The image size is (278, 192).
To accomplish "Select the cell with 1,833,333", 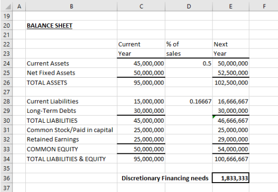I will (231, 178).
